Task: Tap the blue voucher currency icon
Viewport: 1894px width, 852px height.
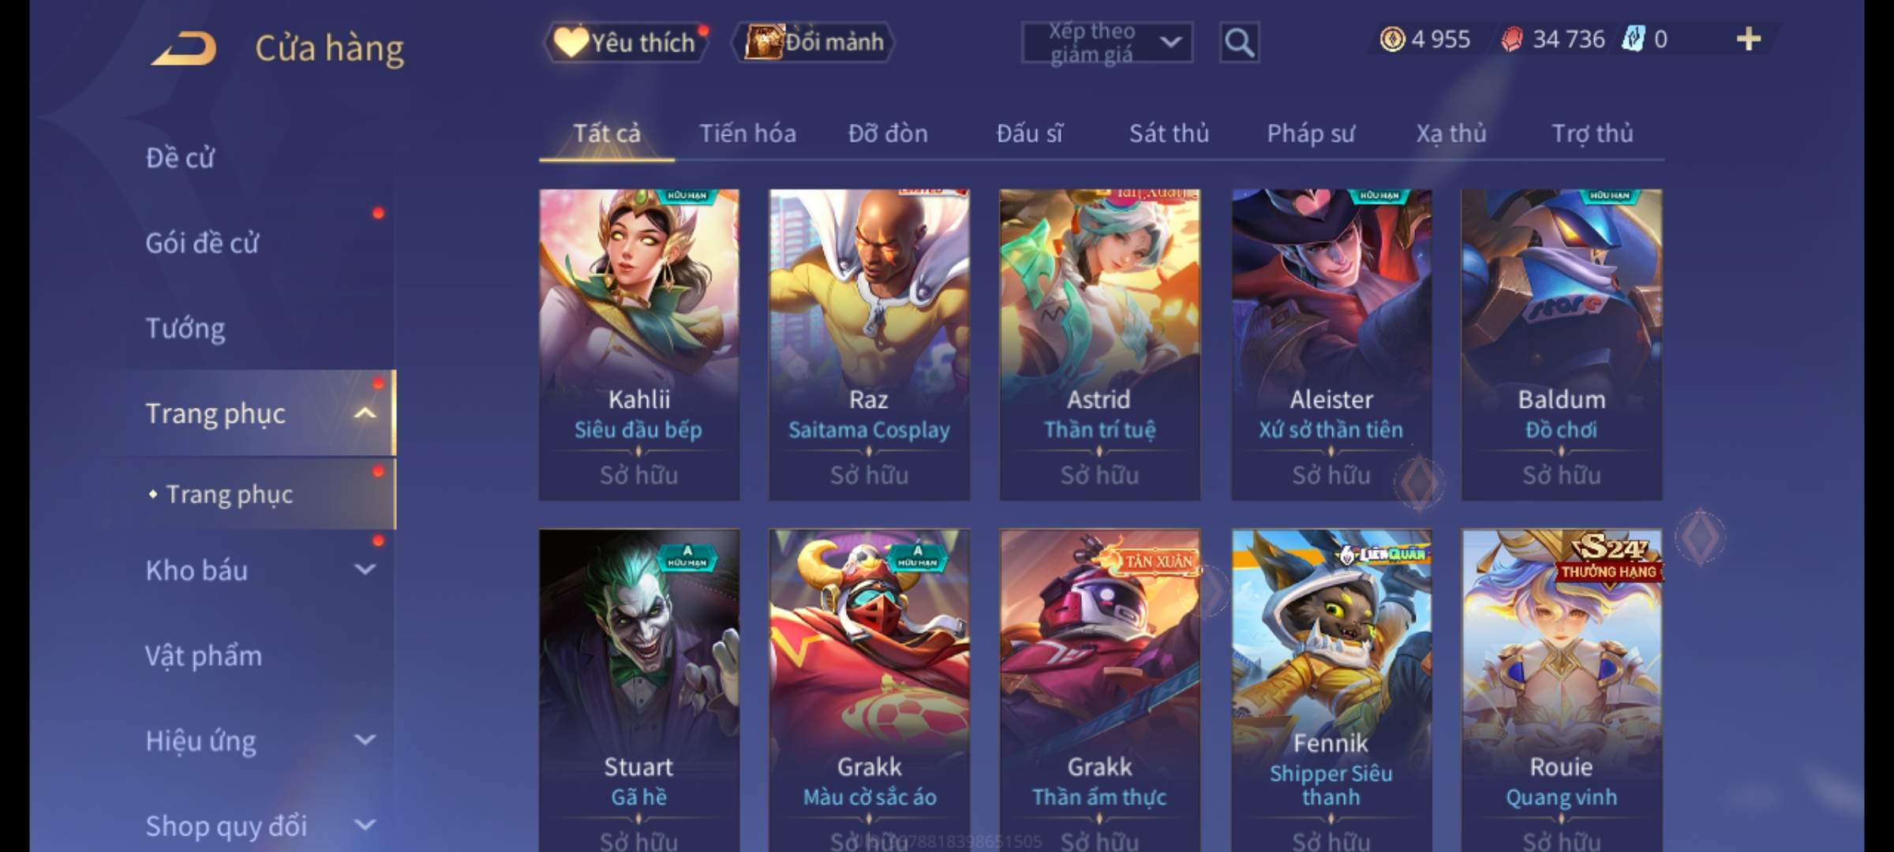Action: (1633, 39)
